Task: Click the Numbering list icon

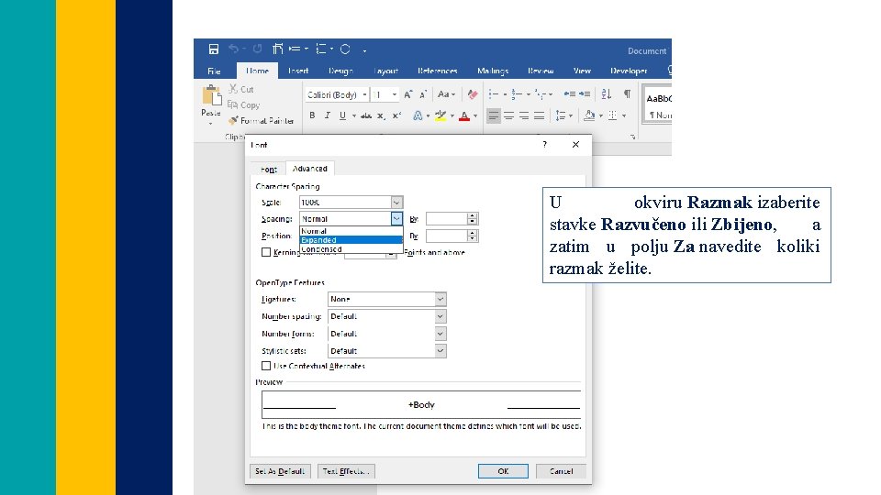Action: coord(517,93)
